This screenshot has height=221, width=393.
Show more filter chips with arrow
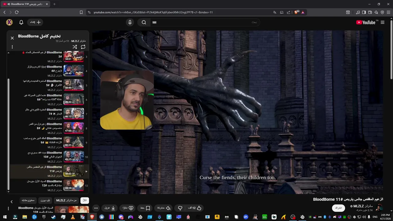point(12,202)
